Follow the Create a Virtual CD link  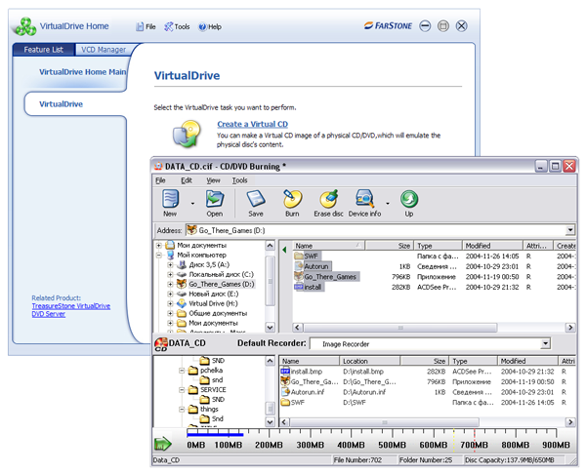coord(253,124)
